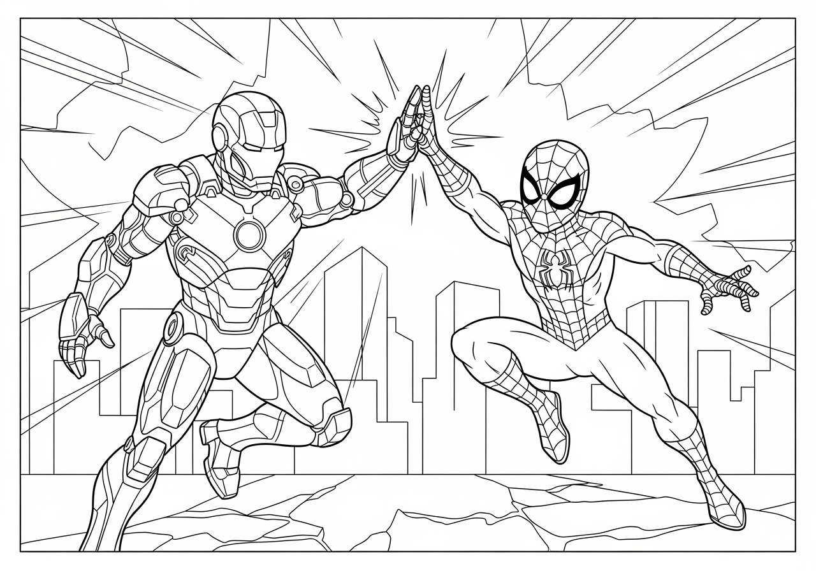Click the circular joint on Iron Man's hip
Image resolution: width=816 pixels, height=571 pixels.
172,329
